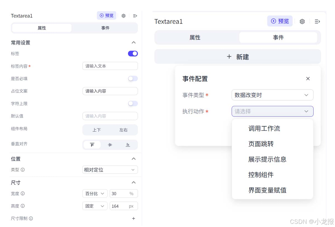
Task: Turn off the 标签 toggle
Action: (x=133, y=54)
